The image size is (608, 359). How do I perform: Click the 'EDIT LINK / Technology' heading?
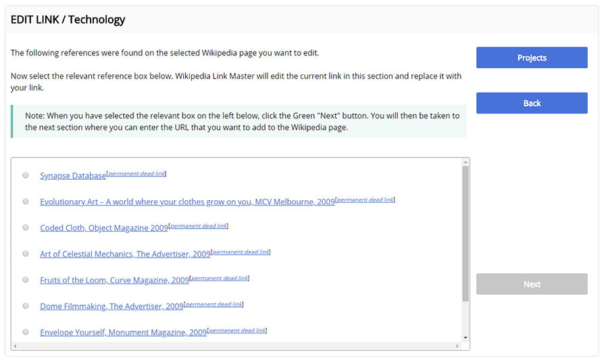pyautogui.click(x=68, y=20)
